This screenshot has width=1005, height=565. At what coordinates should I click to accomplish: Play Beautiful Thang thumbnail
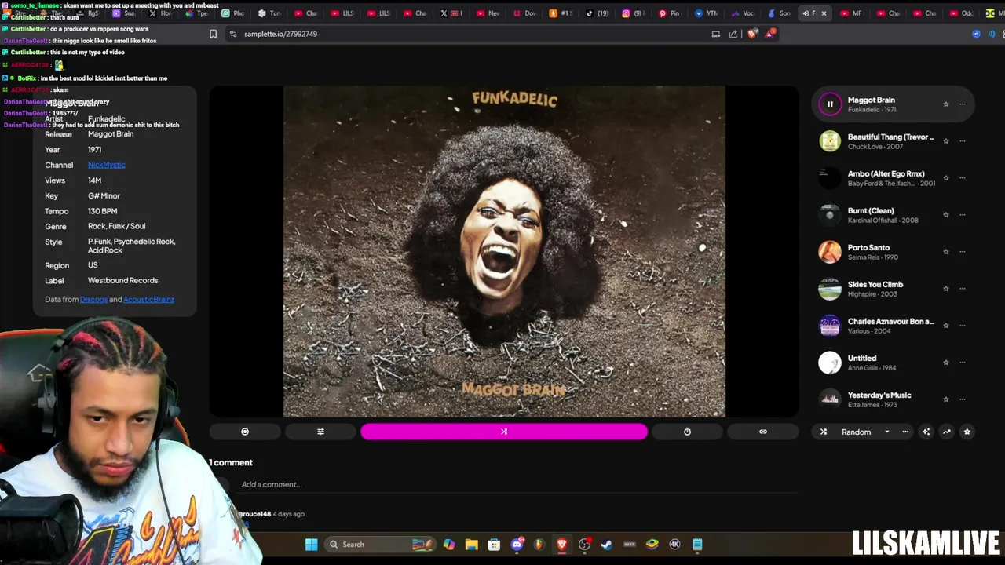pyautogui.click(x=830, y=141)
